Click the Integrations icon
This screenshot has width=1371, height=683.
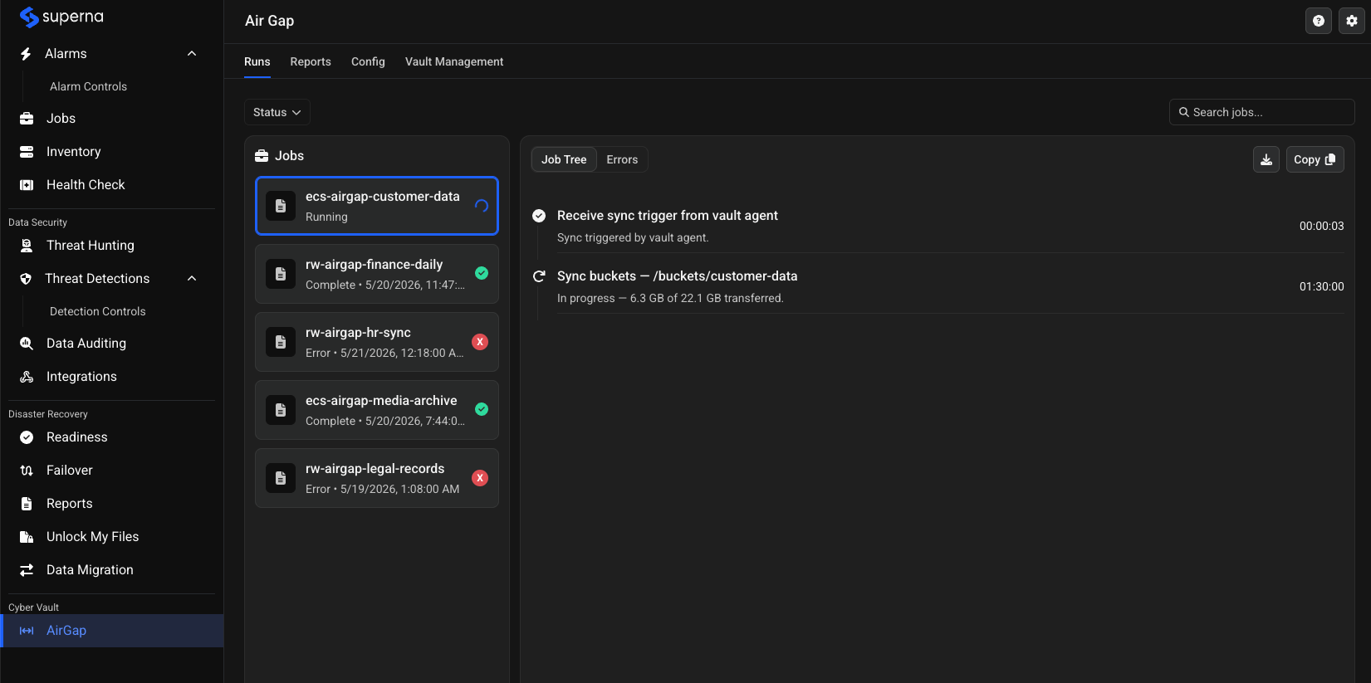(27, 377)
